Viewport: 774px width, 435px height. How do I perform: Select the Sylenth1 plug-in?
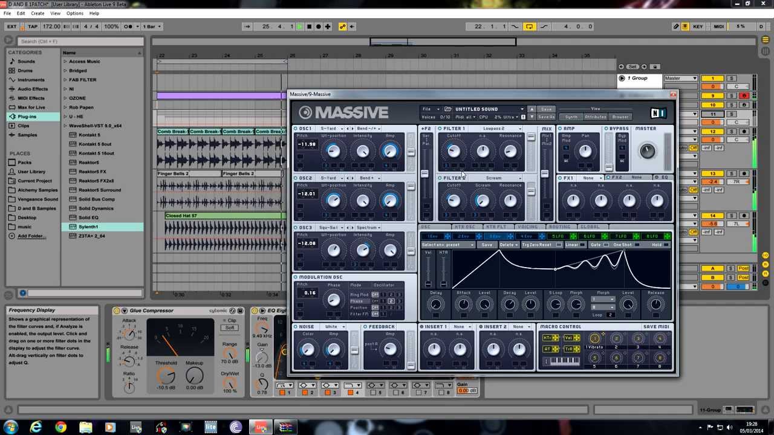[x=88, y=227]
